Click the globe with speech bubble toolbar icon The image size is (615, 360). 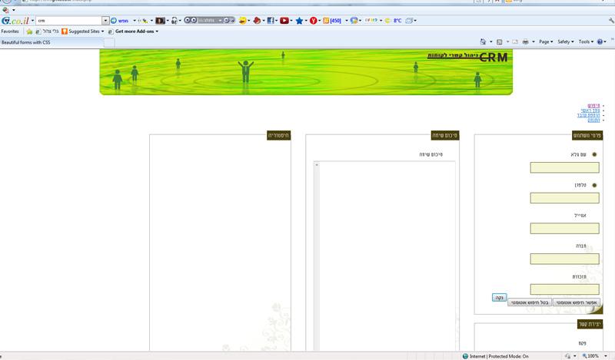[354, 21]
